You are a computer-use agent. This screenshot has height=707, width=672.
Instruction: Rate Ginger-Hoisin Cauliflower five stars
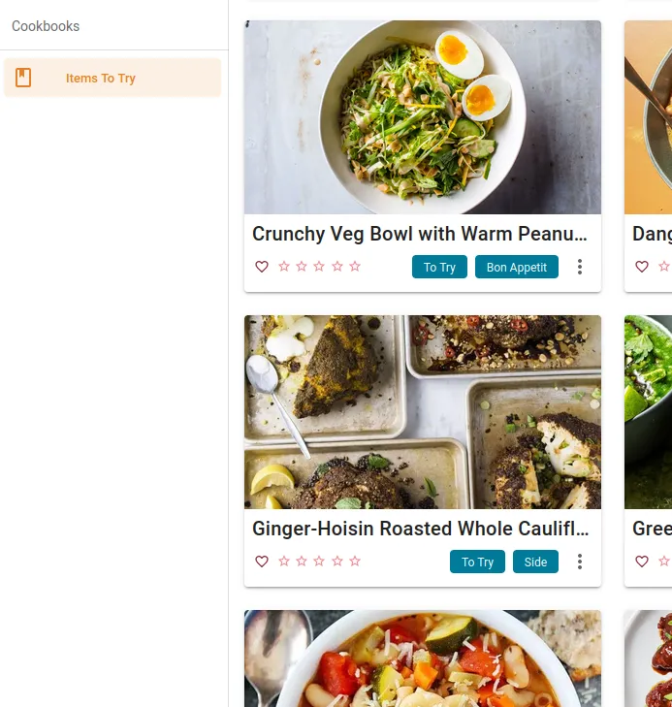[355, 562]
